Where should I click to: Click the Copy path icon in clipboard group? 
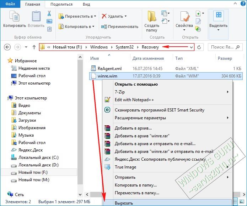(49, 21)
